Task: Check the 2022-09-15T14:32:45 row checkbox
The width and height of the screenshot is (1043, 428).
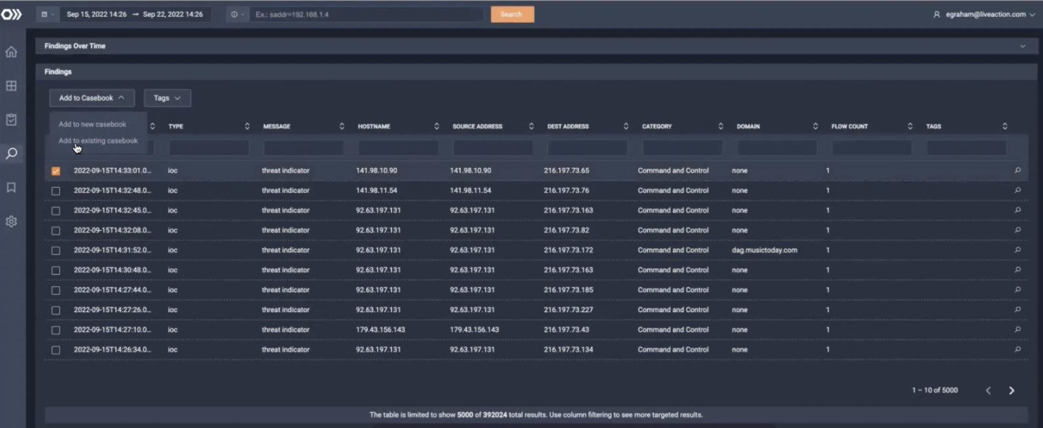Action: [x=56, y=211]
